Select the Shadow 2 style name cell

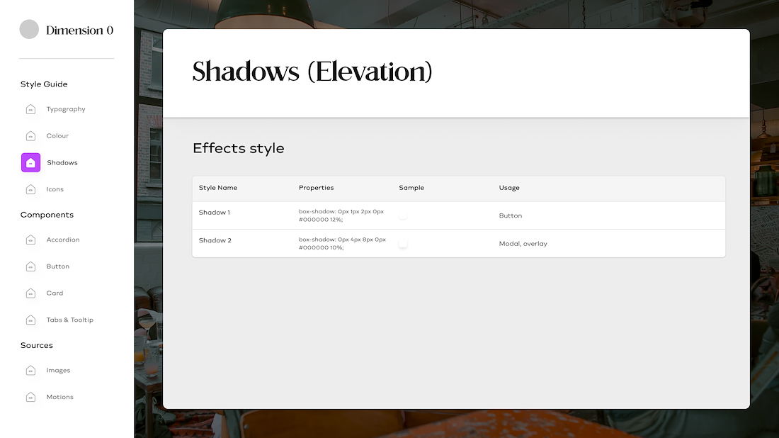click(215, 241)
